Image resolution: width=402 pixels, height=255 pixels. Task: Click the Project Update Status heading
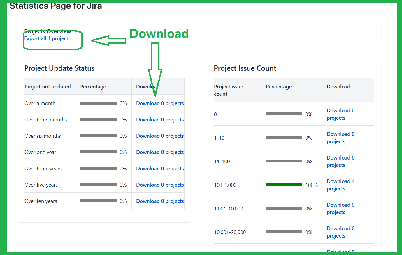point(59,68)
